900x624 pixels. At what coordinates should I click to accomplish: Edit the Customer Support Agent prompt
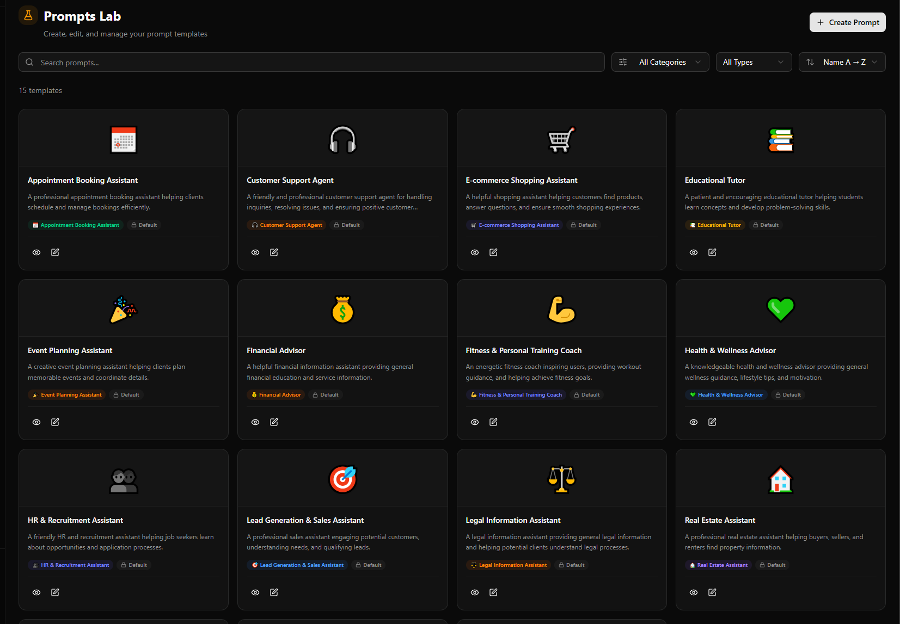274,252
